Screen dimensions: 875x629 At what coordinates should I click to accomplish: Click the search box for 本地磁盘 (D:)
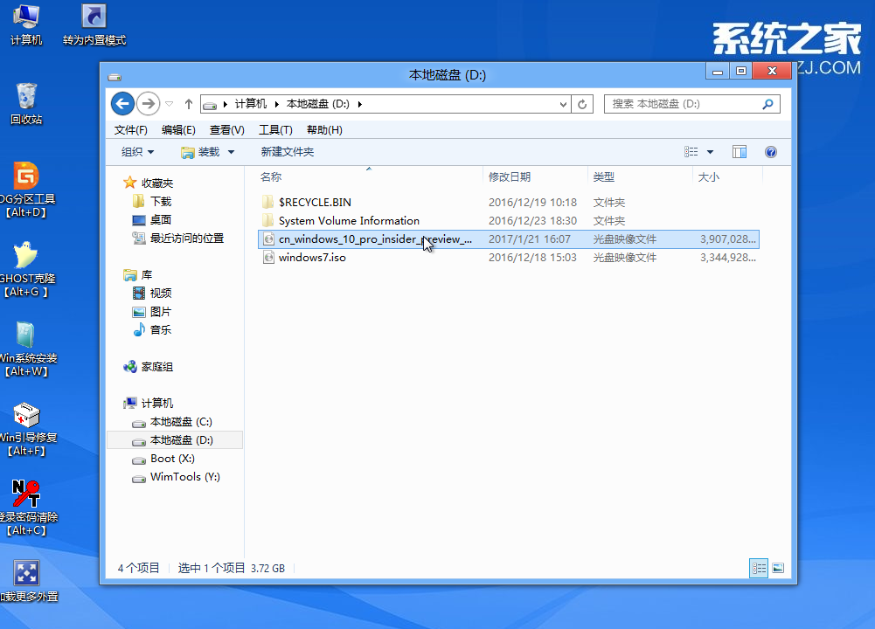coord(682,104)
